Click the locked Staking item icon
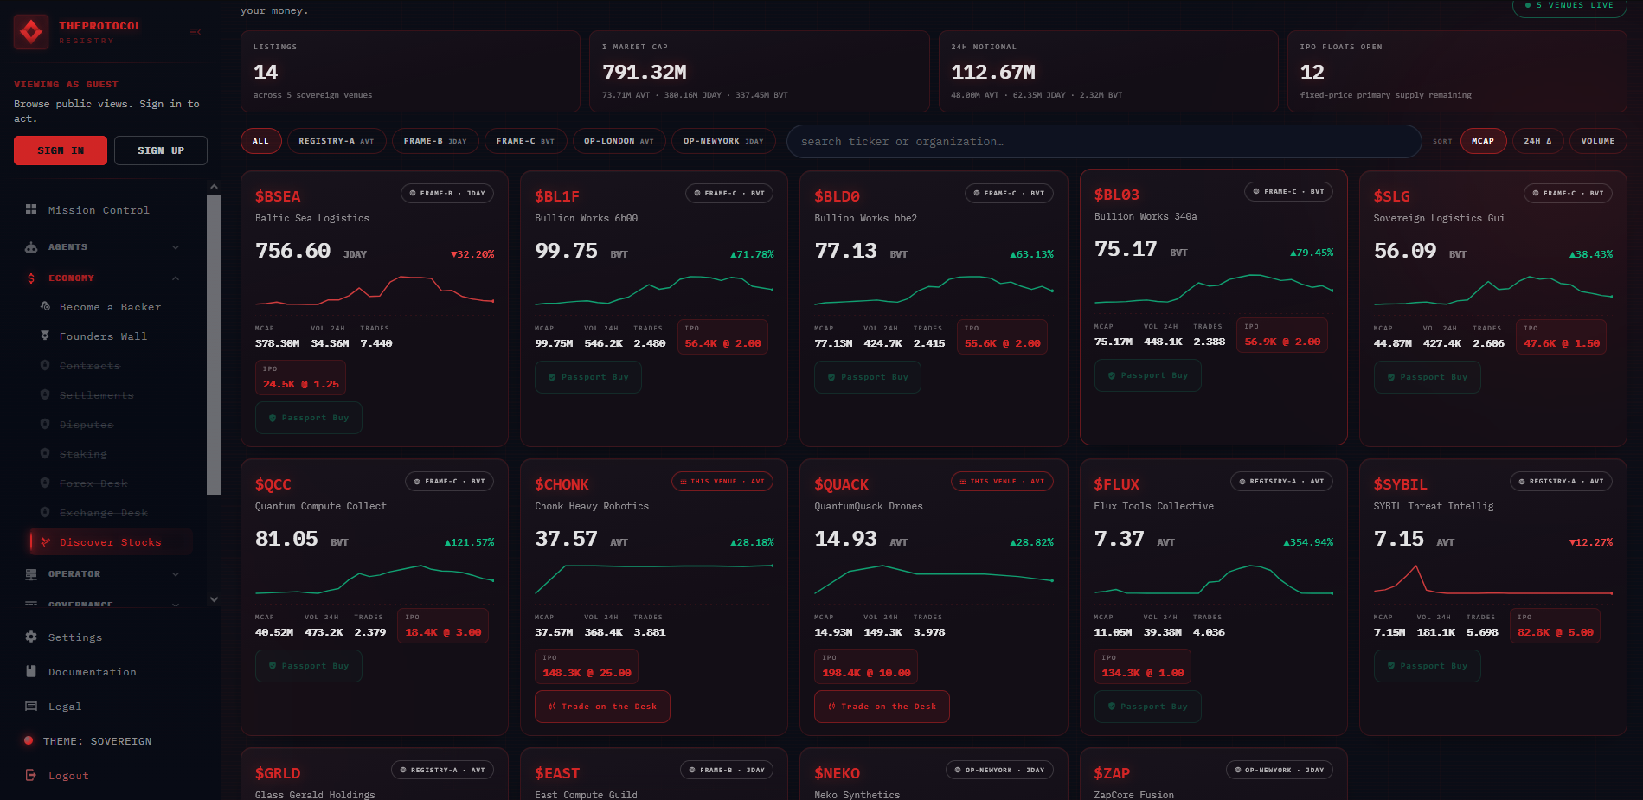This screenshot has width=1643, height=800. coord(45,453)
